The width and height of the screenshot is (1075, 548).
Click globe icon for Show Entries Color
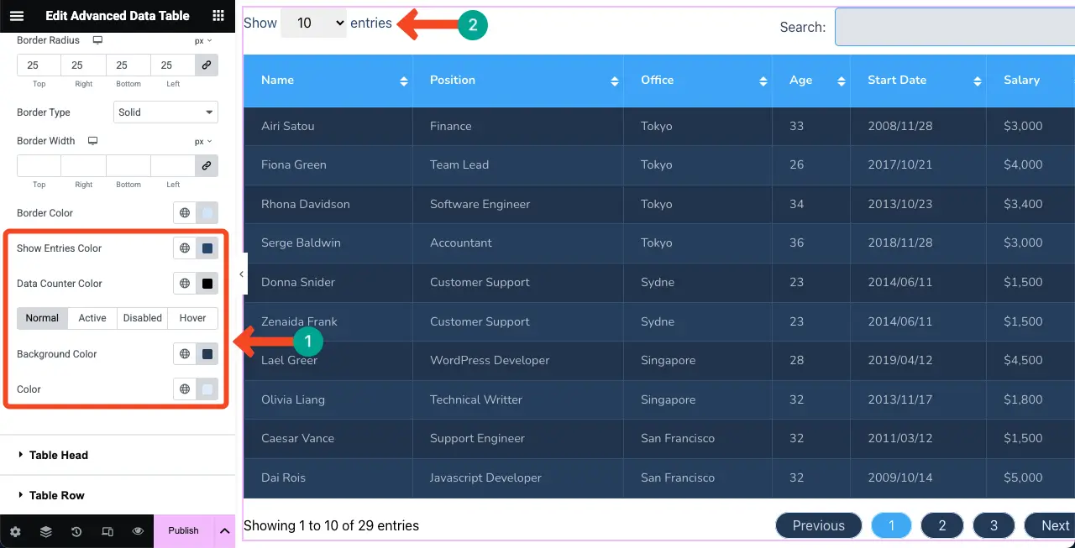pyautogui.click(x=185, y=248)
